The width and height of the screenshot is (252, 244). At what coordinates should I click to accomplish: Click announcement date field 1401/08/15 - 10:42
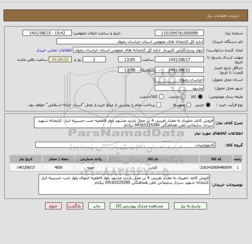click(x=47, y=33)
